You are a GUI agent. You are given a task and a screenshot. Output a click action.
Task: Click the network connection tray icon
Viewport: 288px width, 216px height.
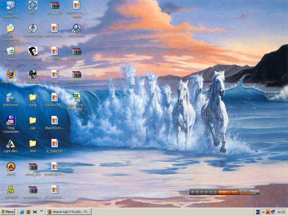coord(273,212)
